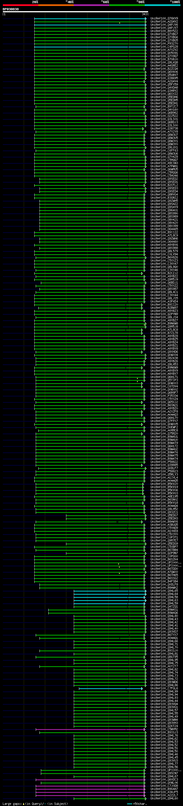The image size is (183, 806).
Task: Click the cyan alignment bar for C7FGL6
Action: coord(111,689)
